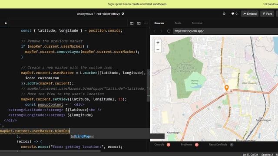
Task: Click the customIcon text in code
Action: (x=48, y=78)
